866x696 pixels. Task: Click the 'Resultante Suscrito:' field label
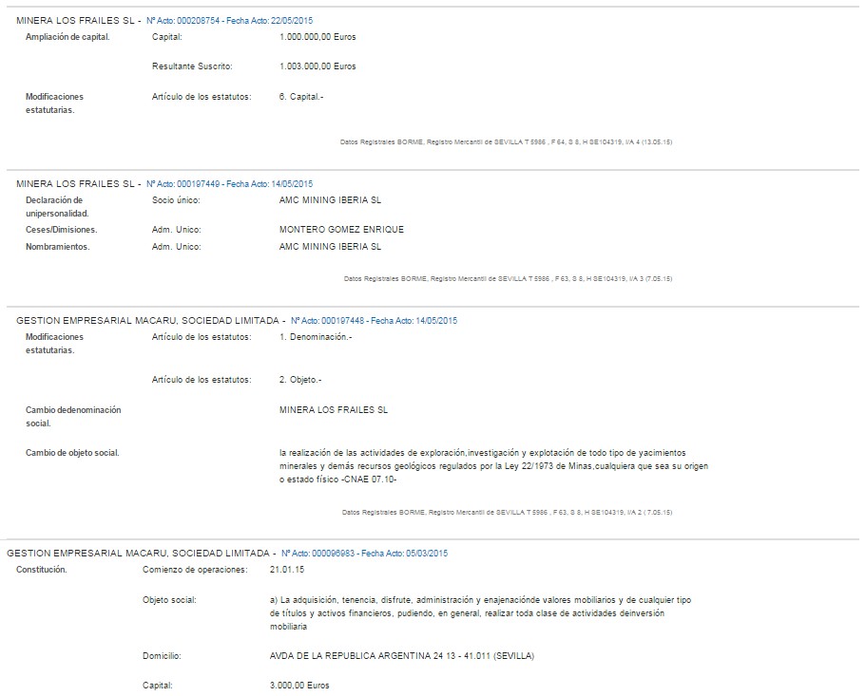pyautogui.click(x=192, y=66)
